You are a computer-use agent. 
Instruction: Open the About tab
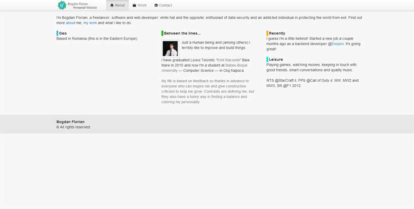(117, 6)
